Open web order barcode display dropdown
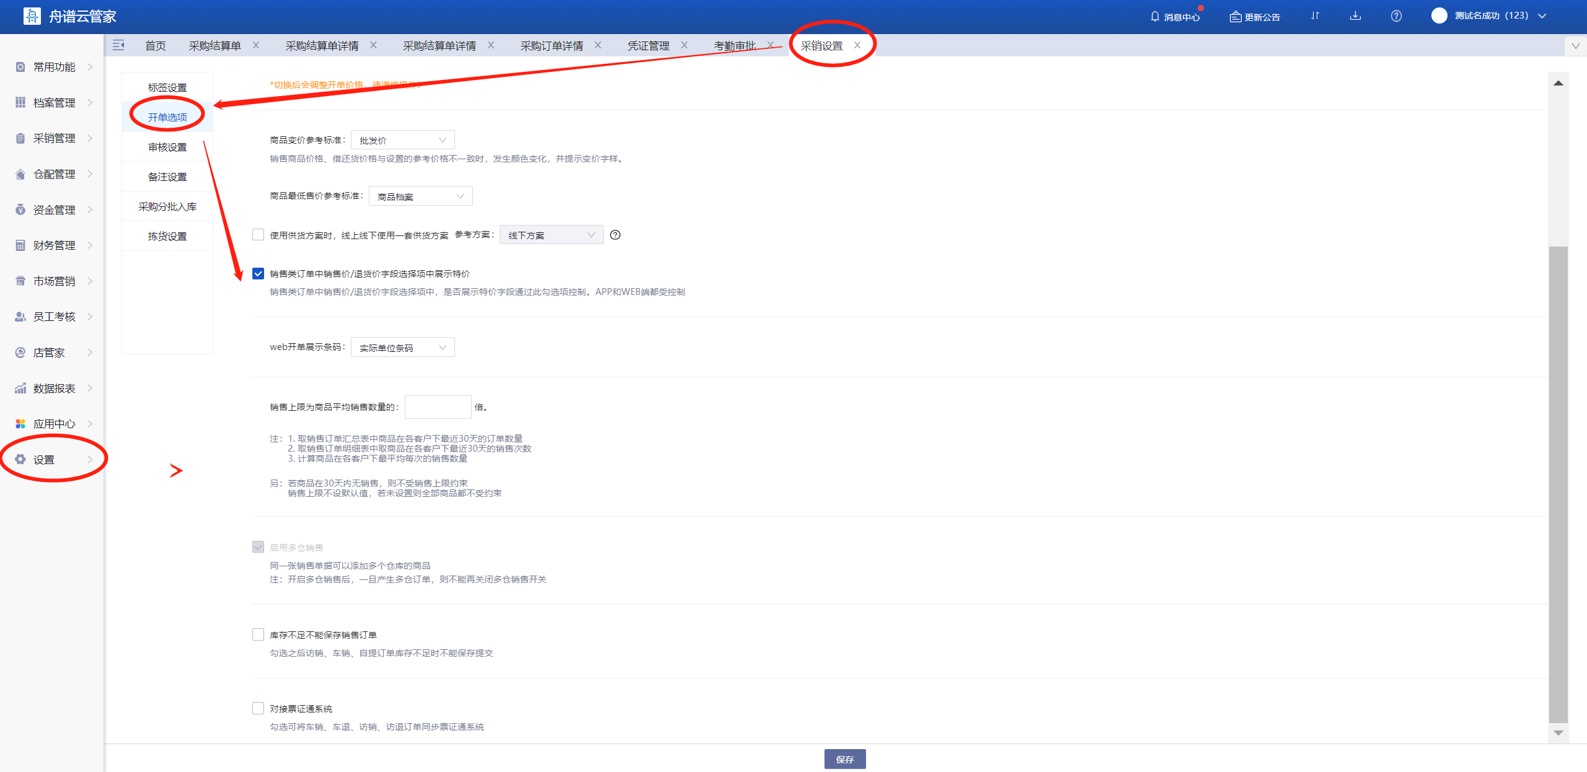1587x772 pixels. pyautogui.click(x=402, y=348)
